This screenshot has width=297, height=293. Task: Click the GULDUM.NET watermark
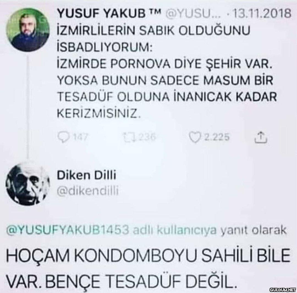pyautogui.click(x=283, y=290)
